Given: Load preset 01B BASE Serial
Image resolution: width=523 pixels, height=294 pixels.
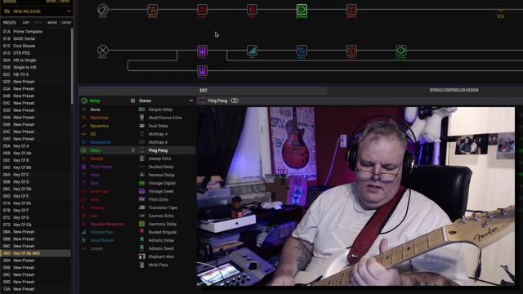Looking at the screenshot, I should [x=24, y=38].
